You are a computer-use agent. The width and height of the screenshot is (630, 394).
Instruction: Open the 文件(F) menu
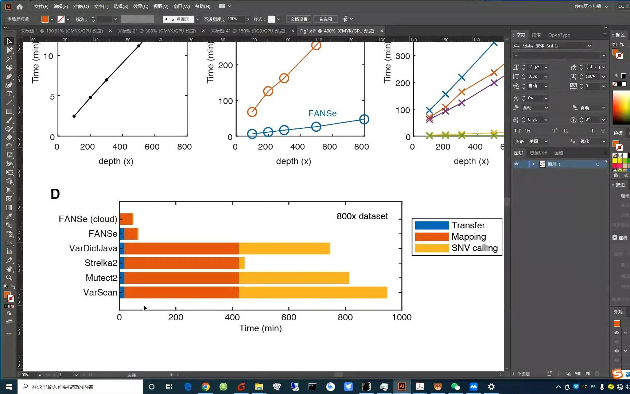coord(41,6)
